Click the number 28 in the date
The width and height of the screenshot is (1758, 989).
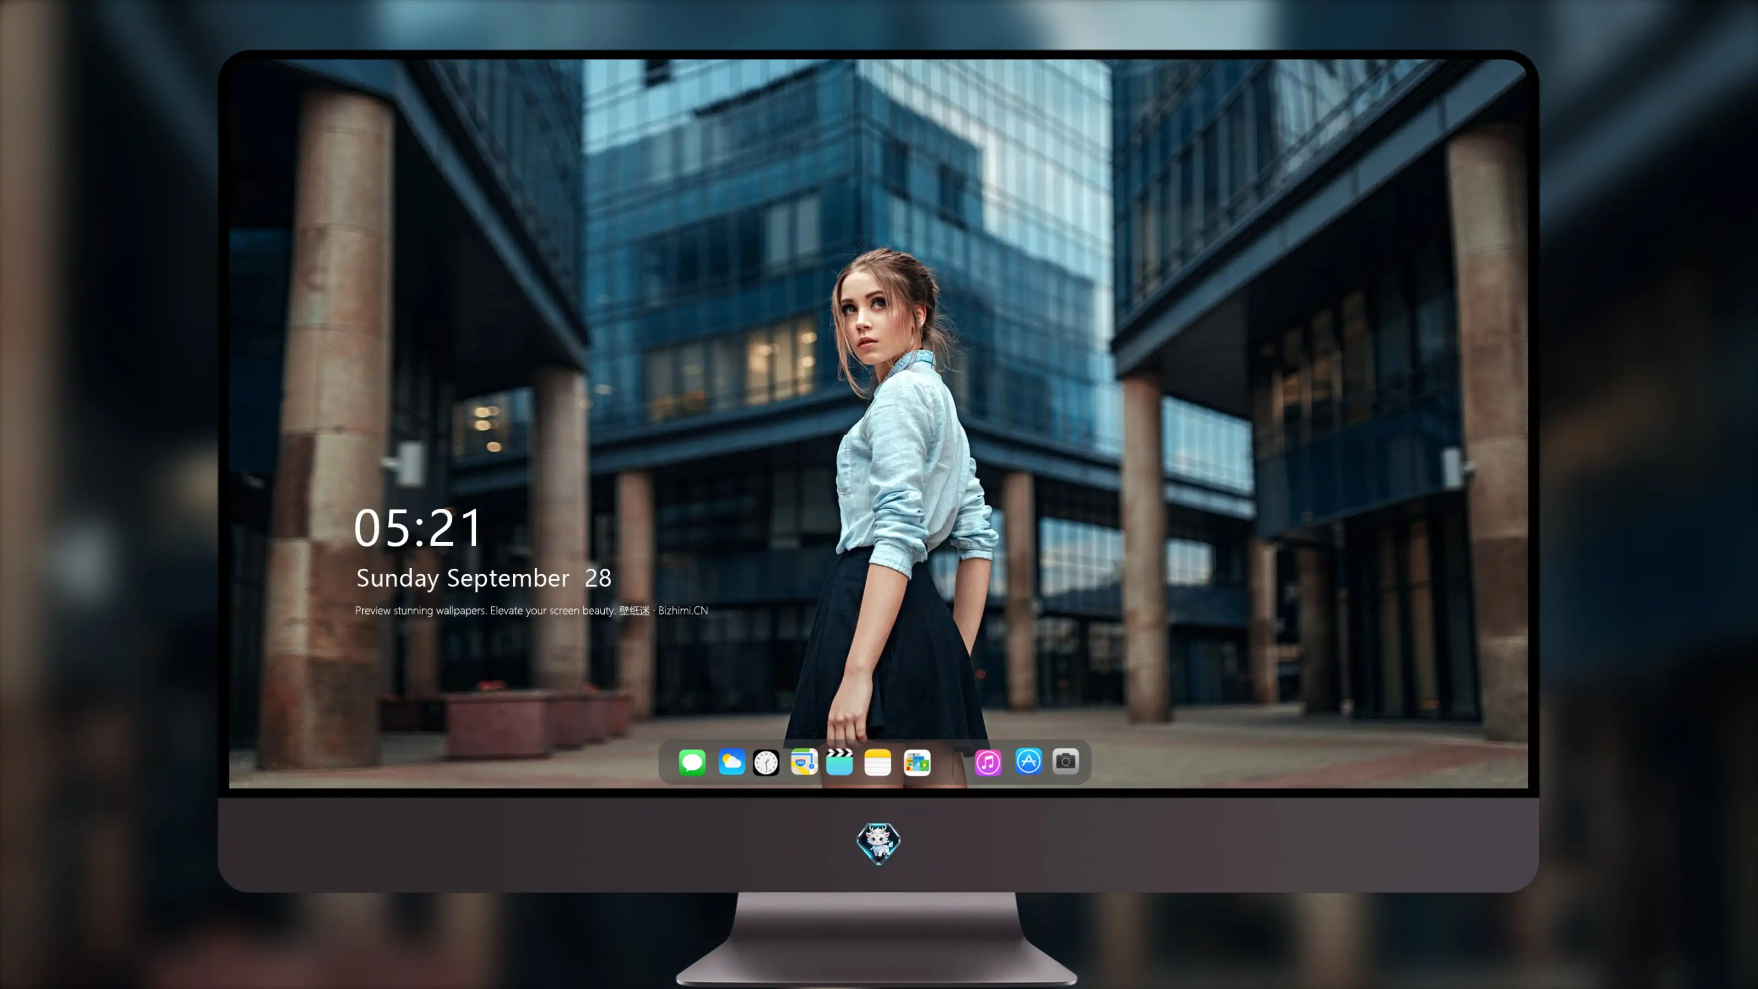(598, 578)
